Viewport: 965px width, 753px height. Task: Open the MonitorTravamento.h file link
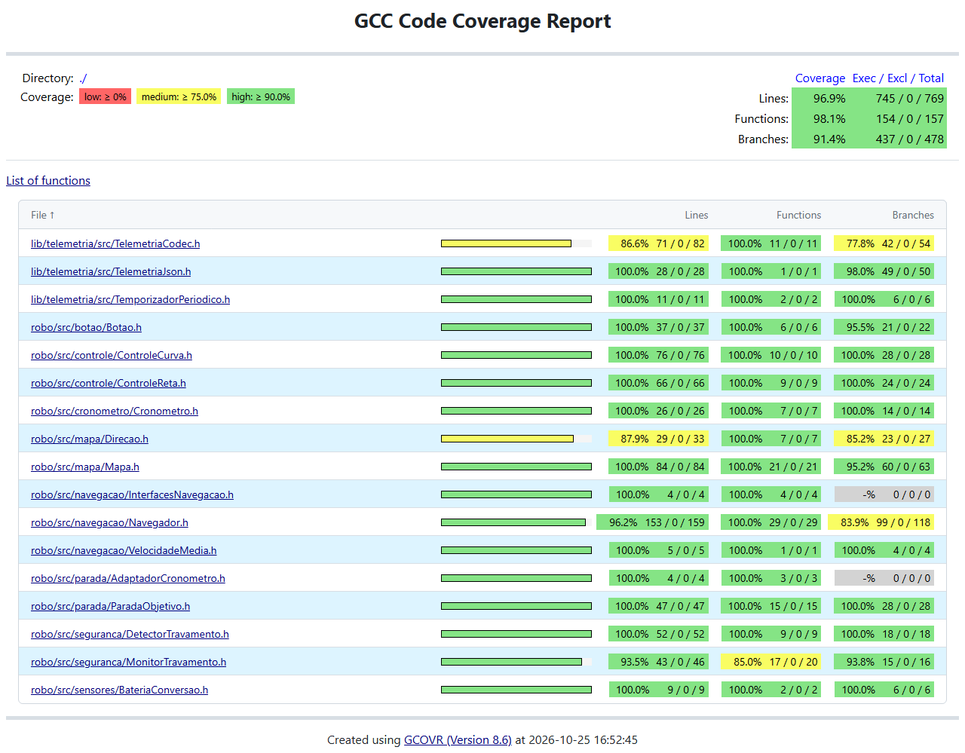point(128,663)
